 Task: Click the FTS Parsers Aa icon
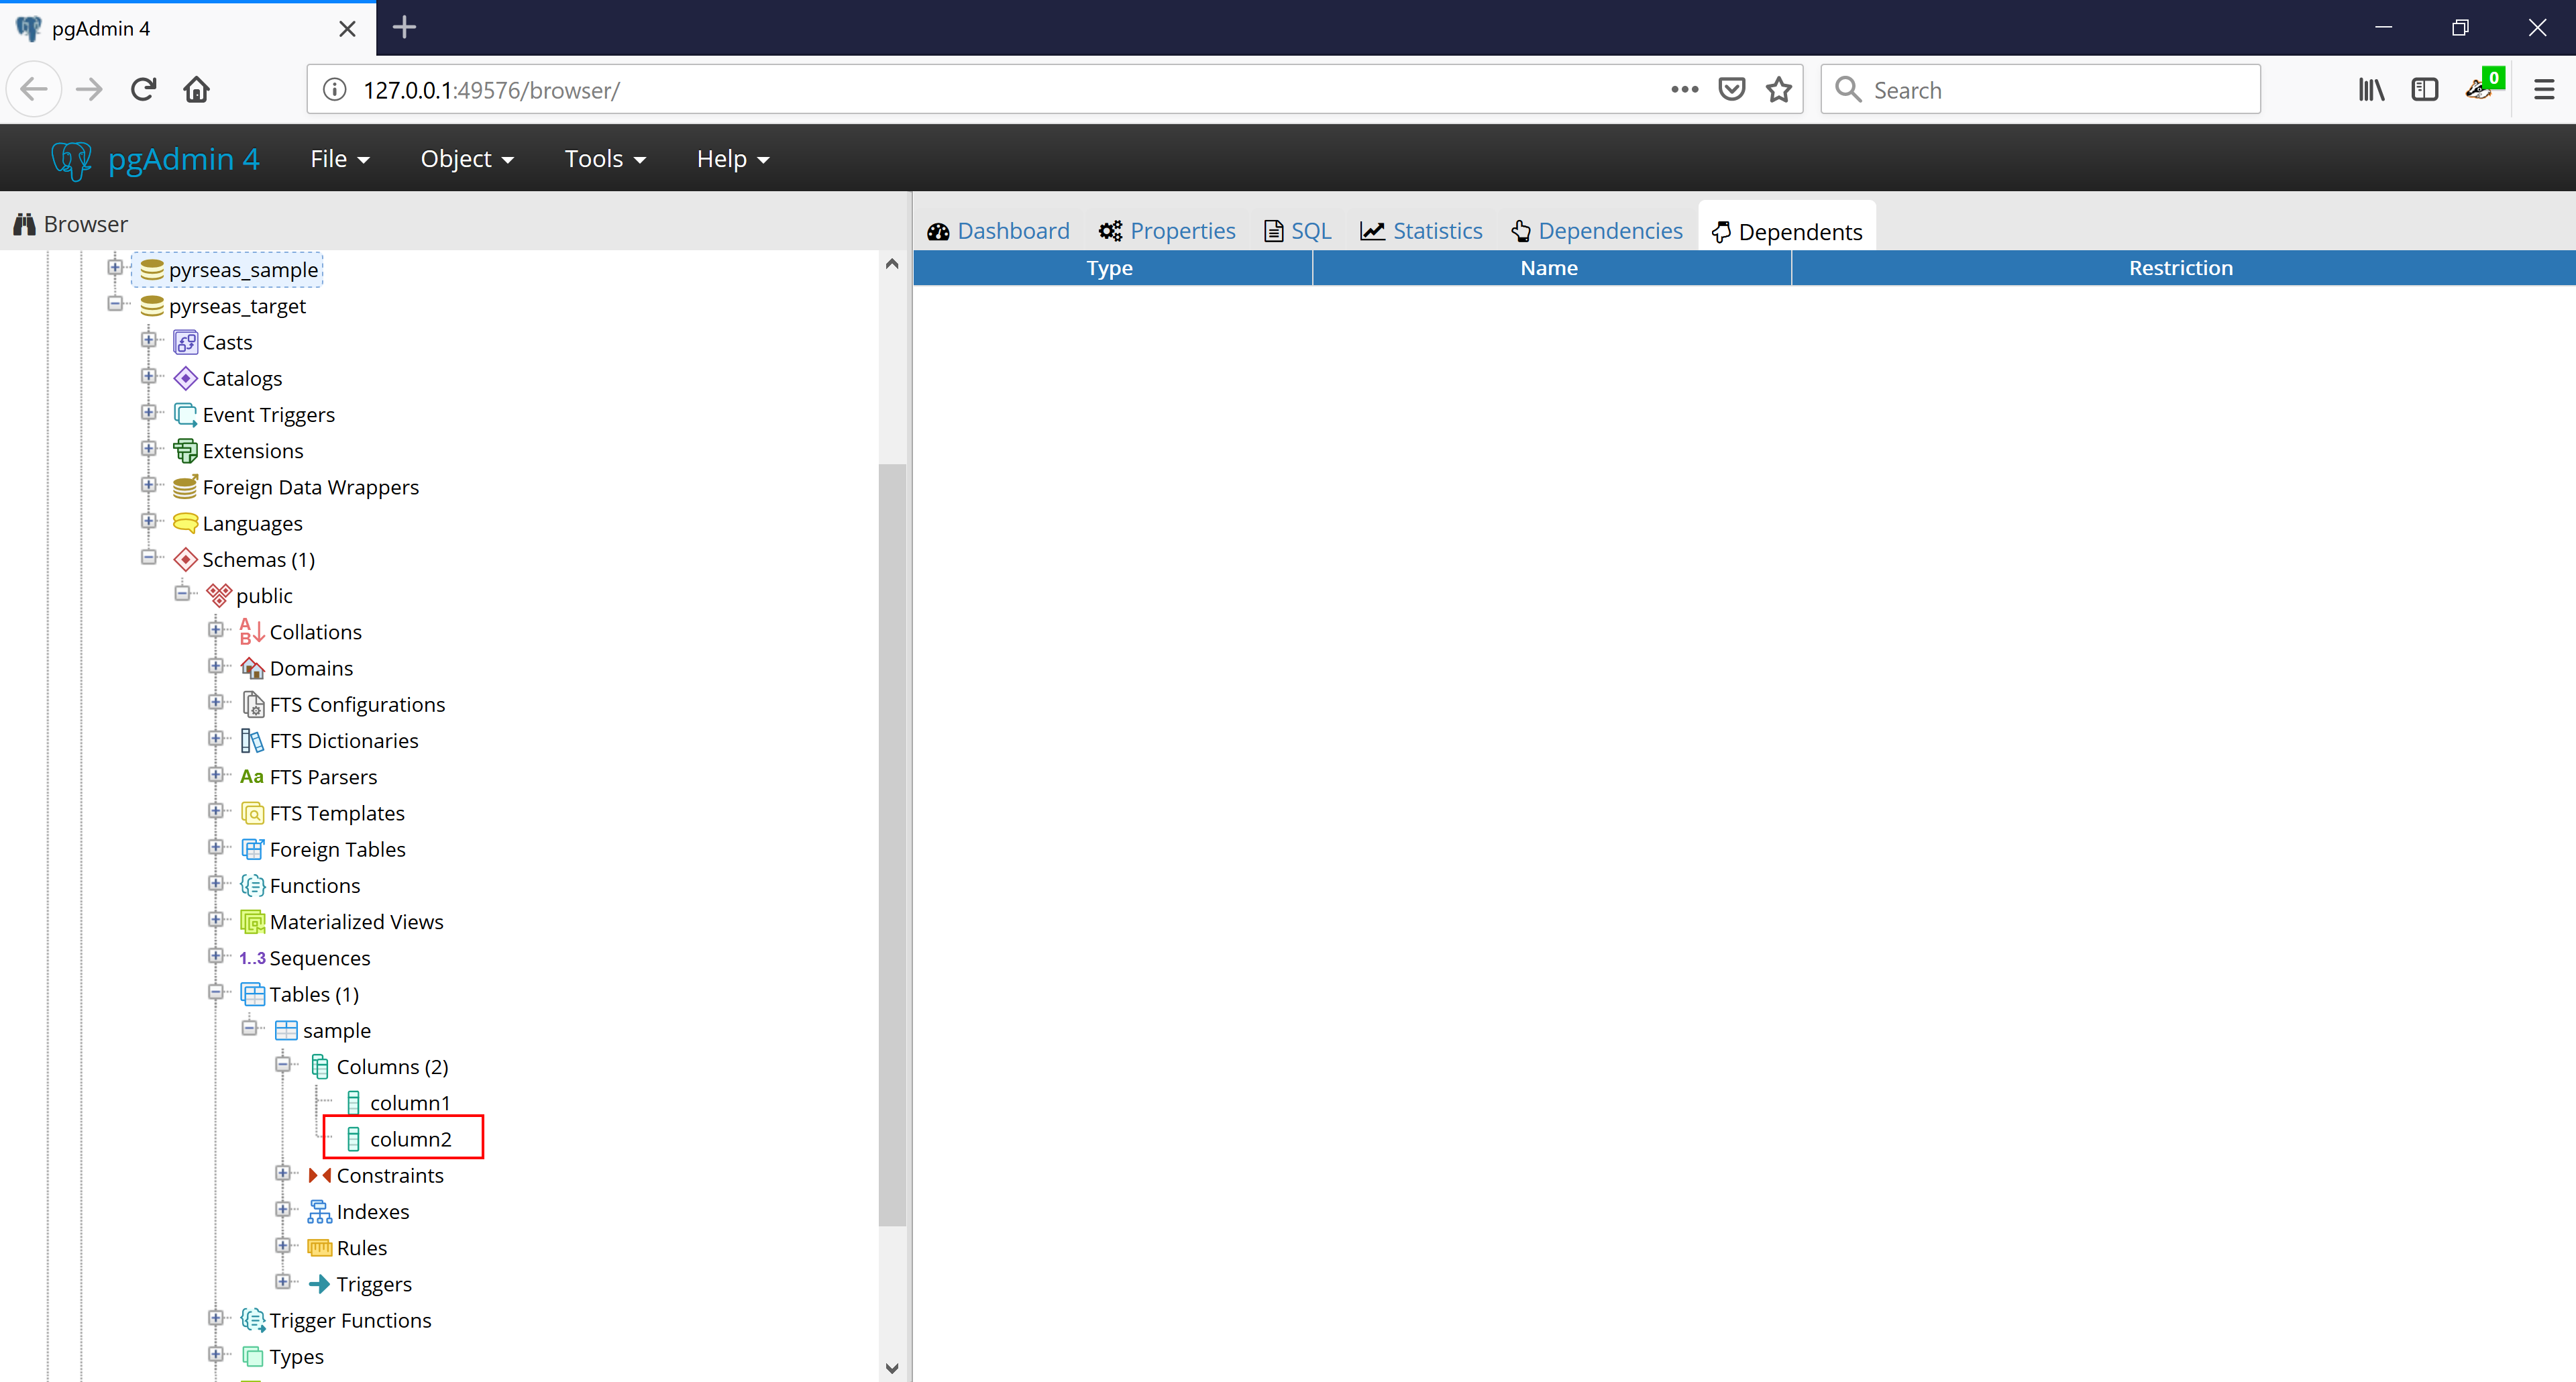252,777
